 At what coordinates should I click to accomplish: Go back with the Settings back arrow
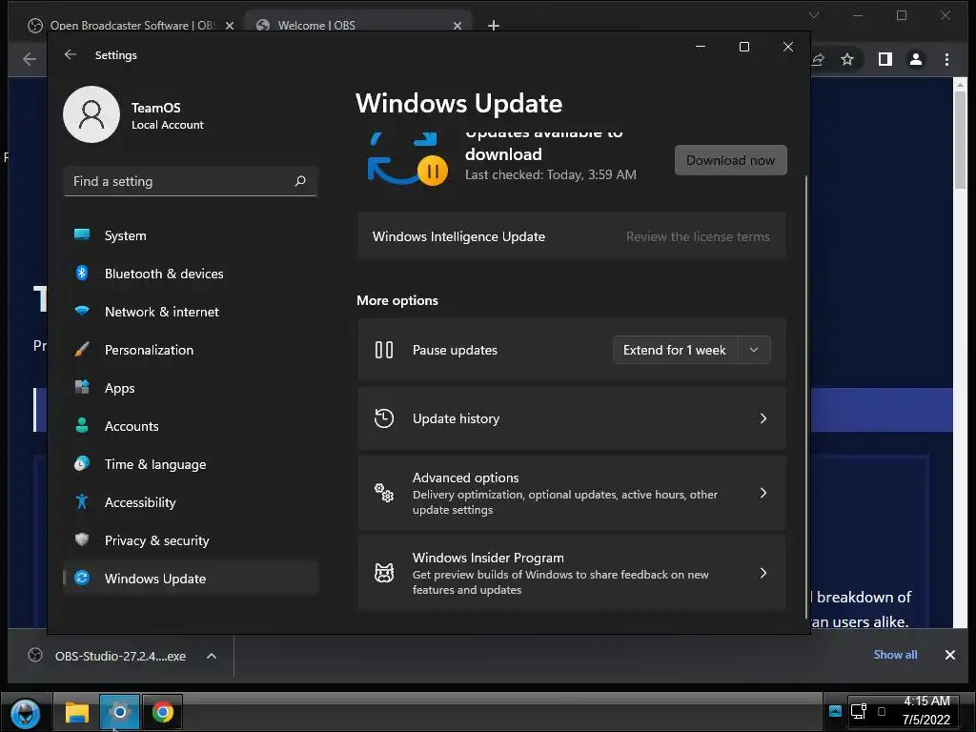71,54
